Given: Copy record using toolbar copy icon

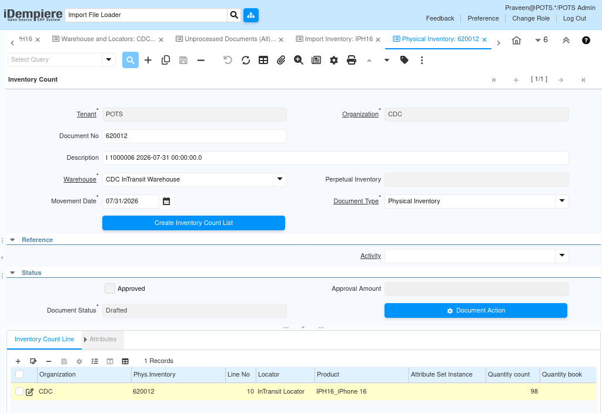Looking at the screenshot, I should click(165, 61).
